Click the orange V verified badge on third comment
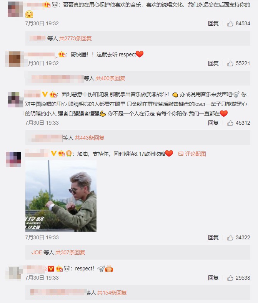This screenshot has width=258, height=303. coord(45,94)
